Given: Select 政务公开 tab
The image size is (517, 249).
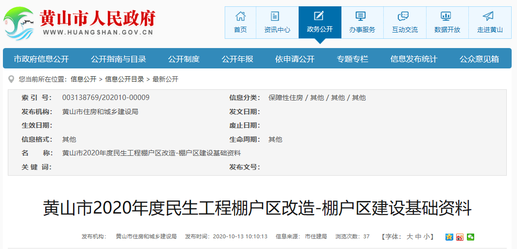Looking at the screenshot, I should pyautogui.click(x=320, y=22).
